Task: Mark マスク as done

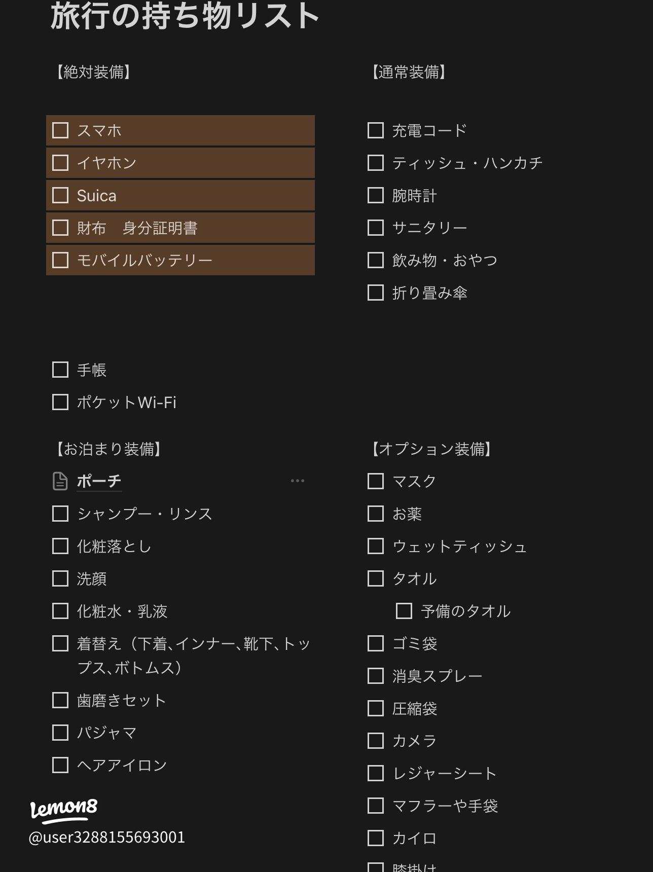Action: coord(375,481)
